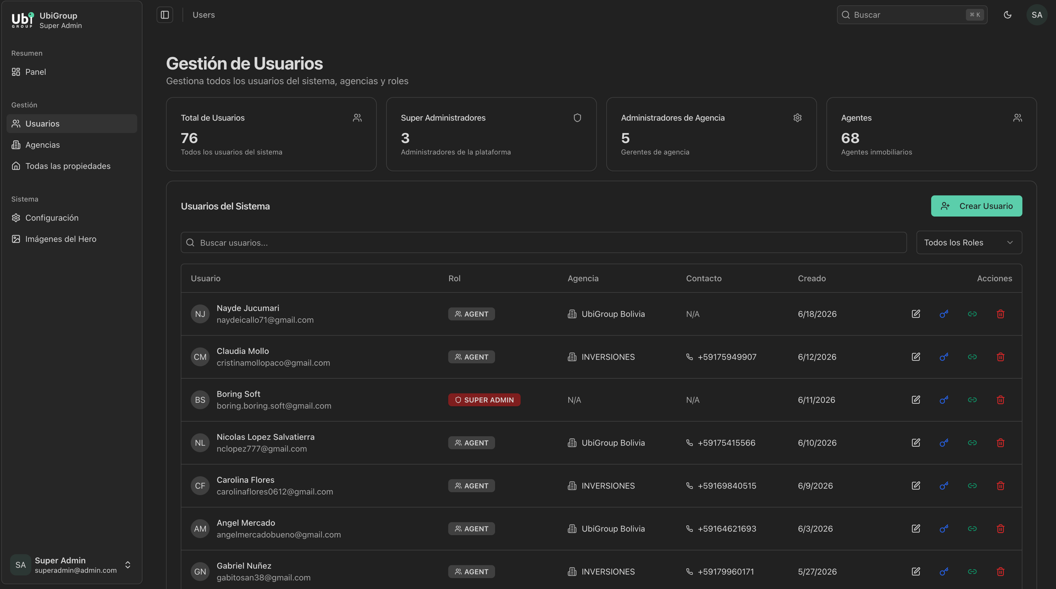This screenshot has width=1056, height=589.
Task: Open the SA avatar menu at top right
Action: pos(1037,15)
